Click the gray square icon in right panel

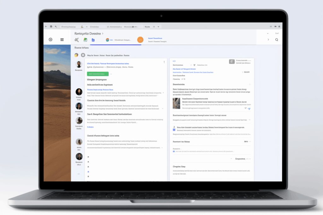point(232,61)
